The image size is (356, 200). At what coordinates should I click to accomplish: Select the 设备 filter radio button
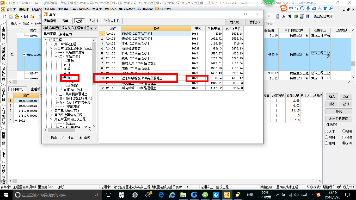[x=344, y=137]
